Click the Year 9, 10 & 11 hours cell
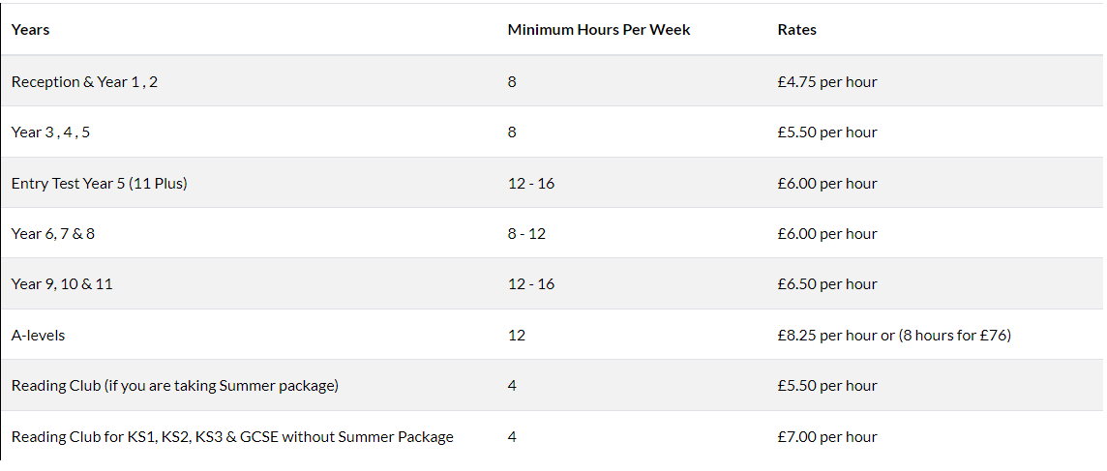Viewport: 1107px width, 471px height. point(530,284)
